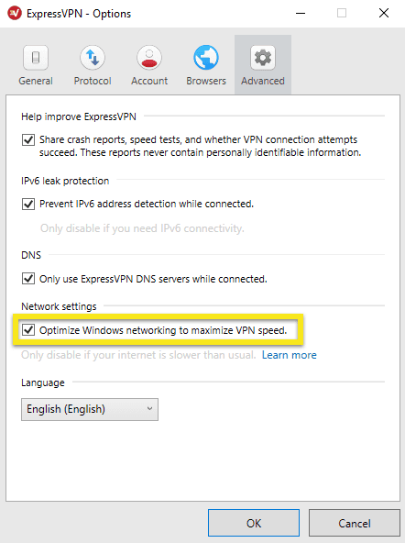
Task: Expand the Language dropdown arrow
Action: [149, 409]
